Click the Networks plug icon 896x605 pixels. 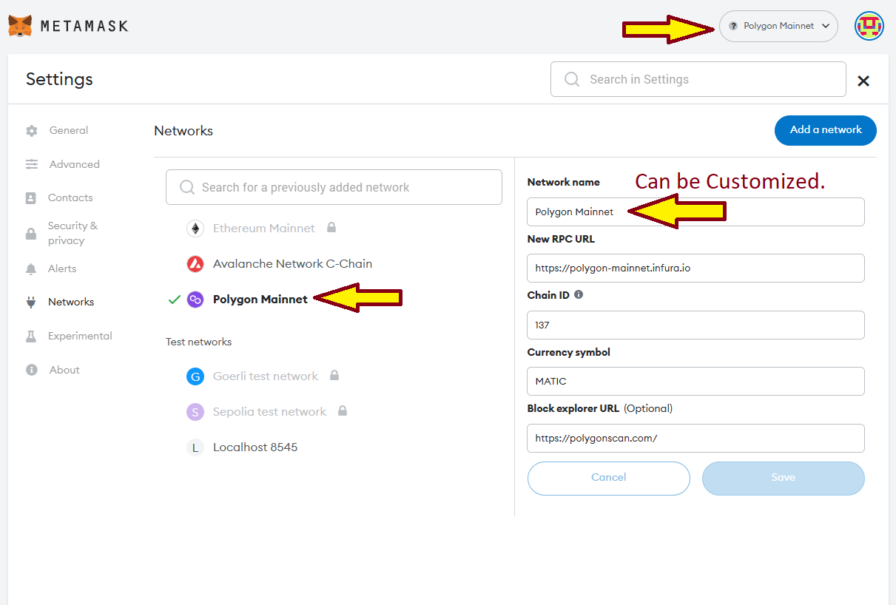(31, 302)
